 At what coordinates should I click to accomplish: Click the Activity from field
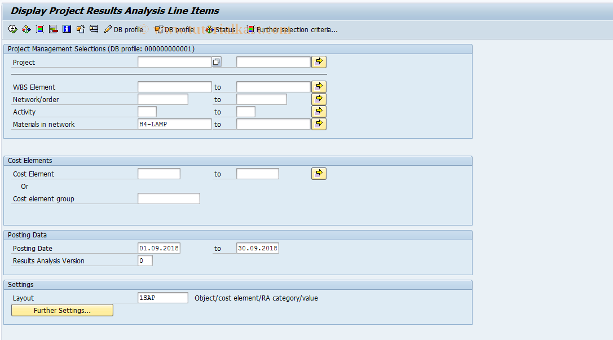pos(147,112)
